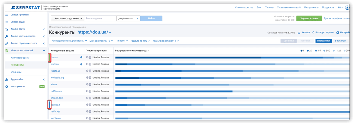Viewport: 354px width, 124px height.
Task: Open the 14 нояб. date dropdown
Action: click(x=123, y=41)
